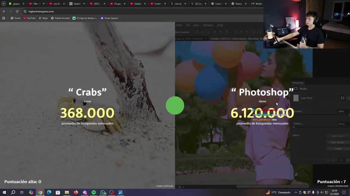Click the Crabs card title
The height and width of the screenshot is (196, 350).
pyautogui.click(x=87, y=92)
